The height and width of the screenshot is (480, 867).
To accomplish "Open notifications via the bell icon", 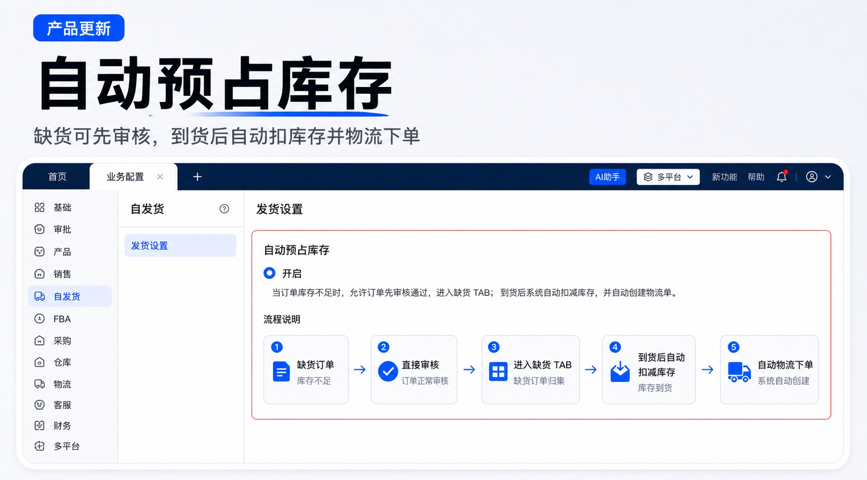I will [782, 176].
